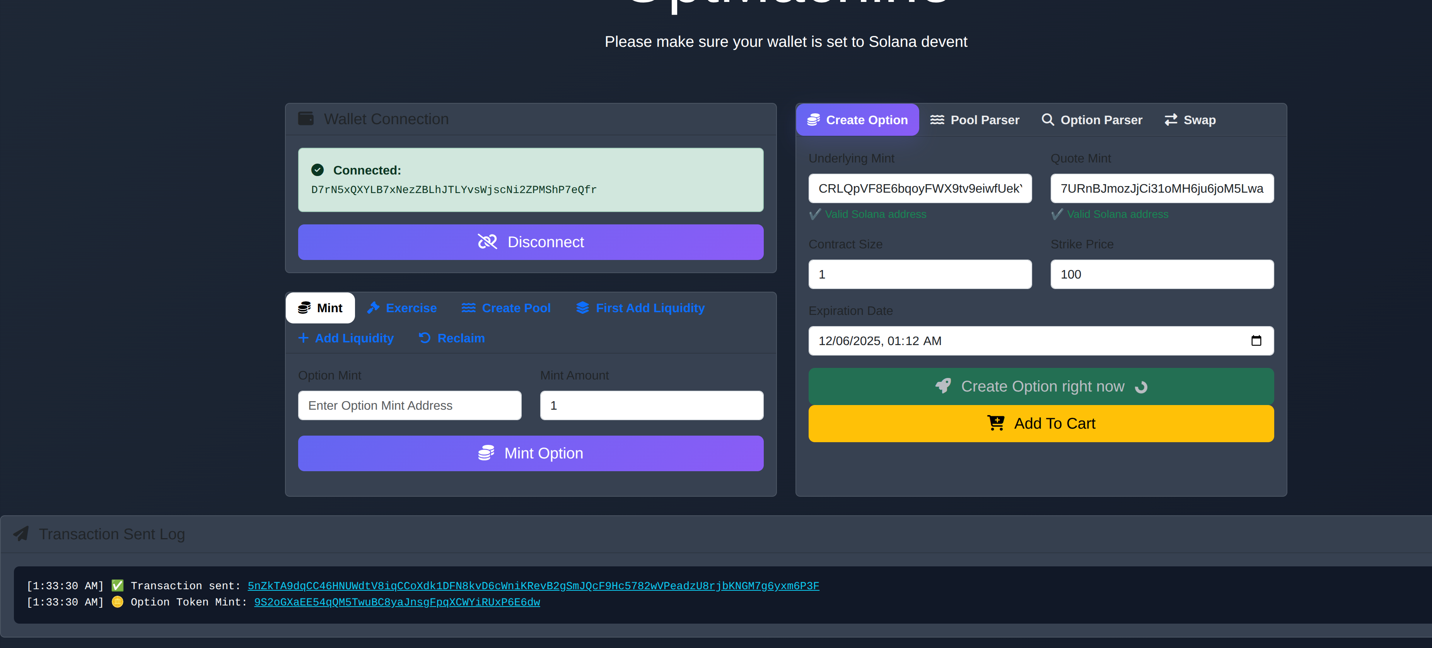Click the wallet icon in Wallet Connection header
The width and height of the screenshot is (1432, 648).
coord(306,118)
